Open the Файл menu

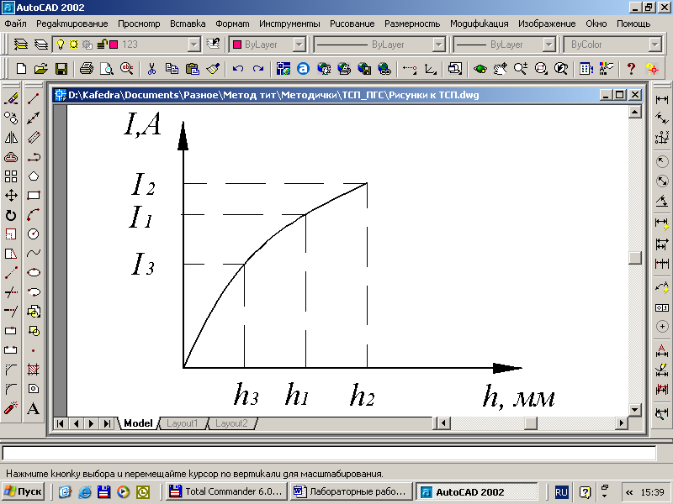(x=15, y=24)
